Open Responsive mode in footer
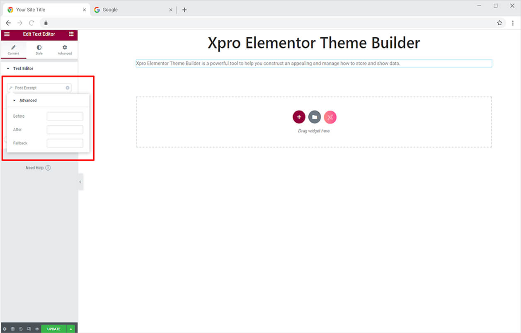The image size is (521, 333). pos(29,329)
